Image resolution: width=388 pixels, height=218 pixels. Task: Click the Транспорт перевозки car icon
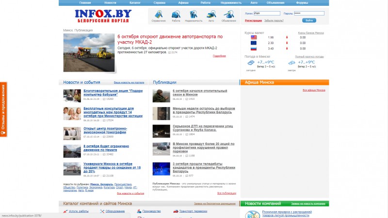point(176,211)
